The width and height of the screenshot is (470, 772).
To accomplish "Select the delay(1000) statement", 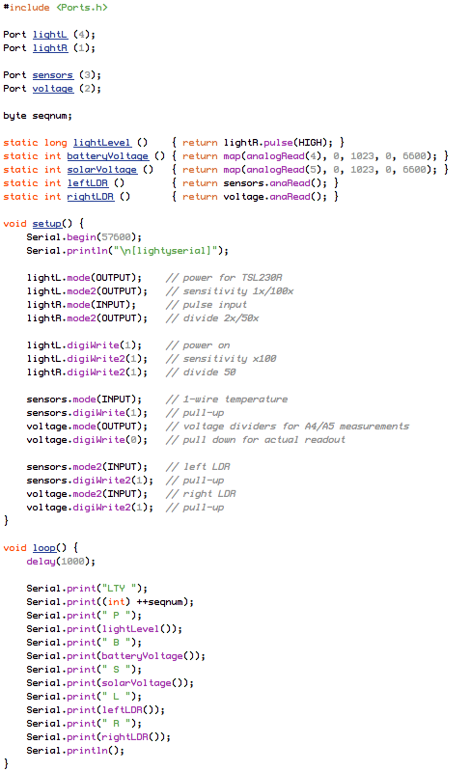I will (61, 562).
